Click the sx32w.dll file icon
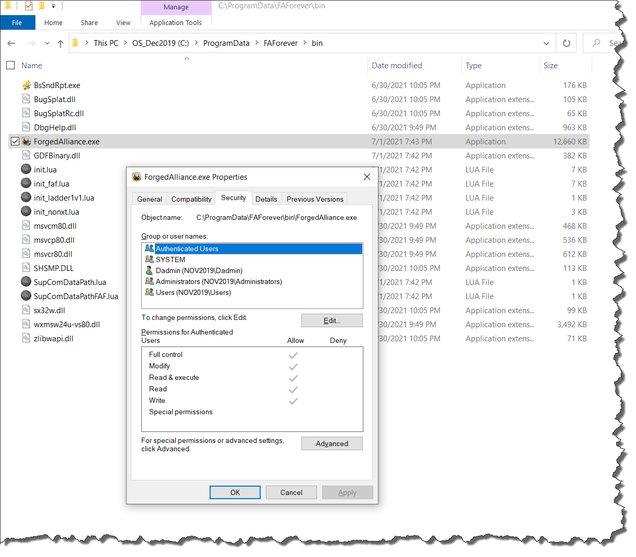This screenshot has height=557, width=636. pyautogui.click(x=27, y=310)
